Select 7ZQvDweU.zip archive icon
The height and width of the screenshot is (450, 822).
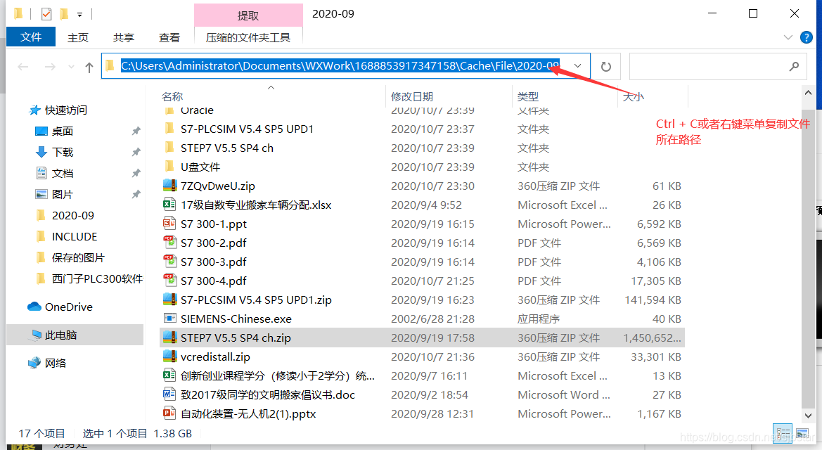[x=169, y=186]
